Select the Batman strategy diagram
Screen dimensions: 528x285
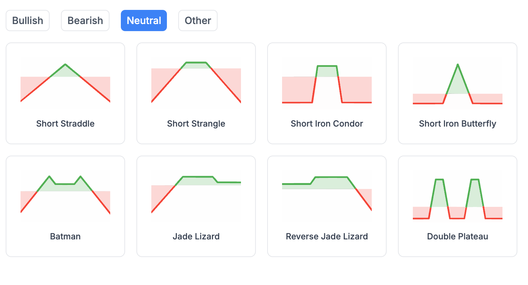coord(65,194)
